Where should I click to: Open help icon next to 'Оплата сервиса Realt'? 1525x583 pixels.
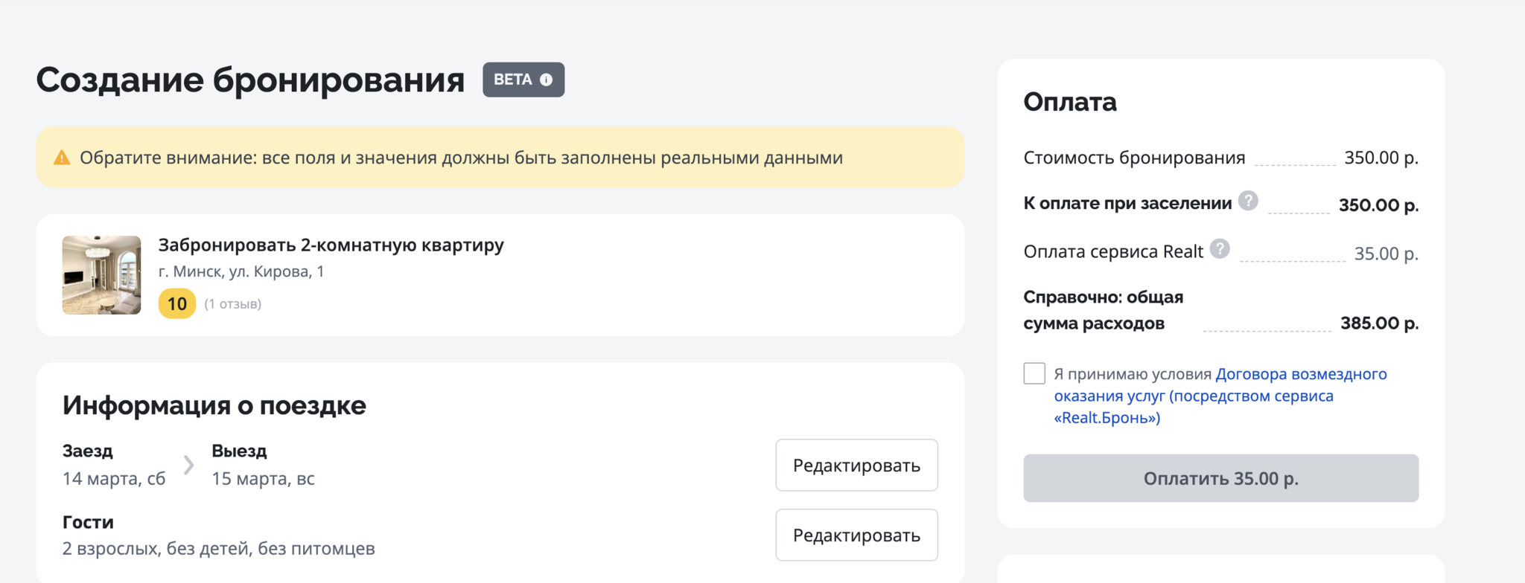[x=1219, y=249]
